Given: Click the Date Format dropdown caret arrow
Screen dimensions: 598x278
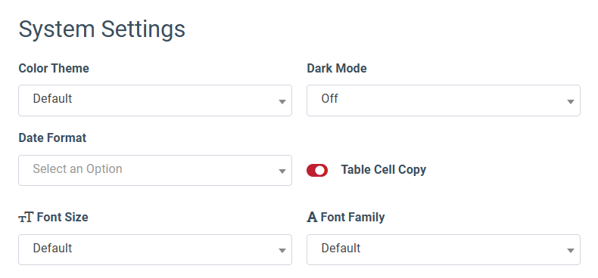Looking at the screenshot, I should coord(282,171).
